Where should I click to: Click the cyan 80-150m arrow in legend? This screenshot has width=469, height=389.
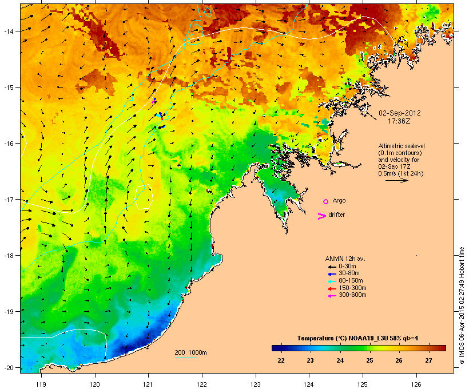332,281
